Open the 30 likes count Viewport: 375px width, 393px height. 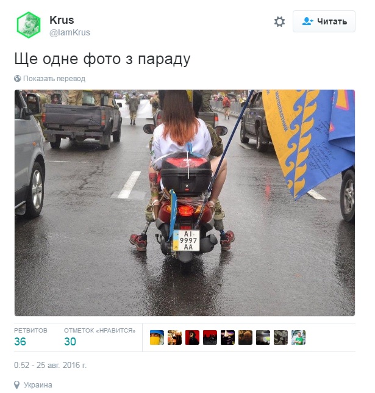(70, 342)
